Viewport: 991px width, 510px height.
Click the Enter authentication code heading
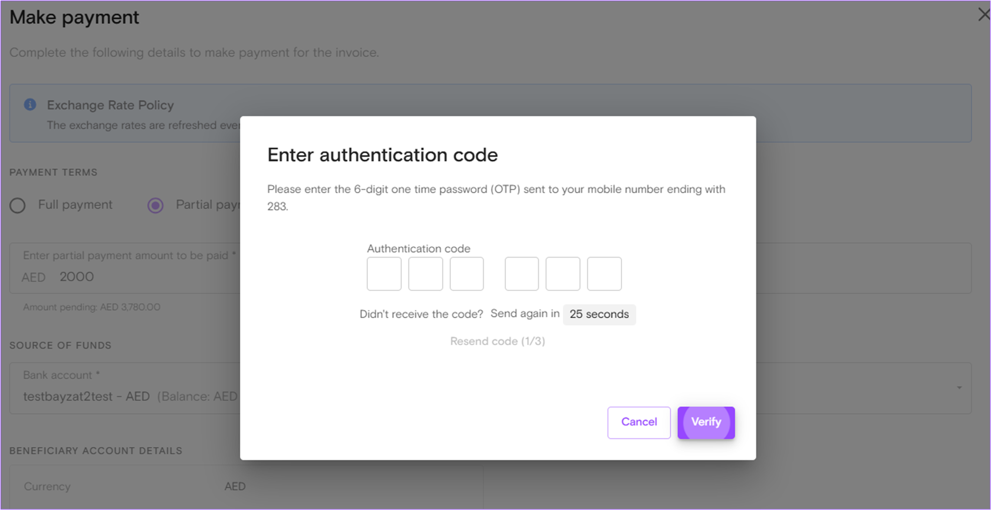coord(382,155)
